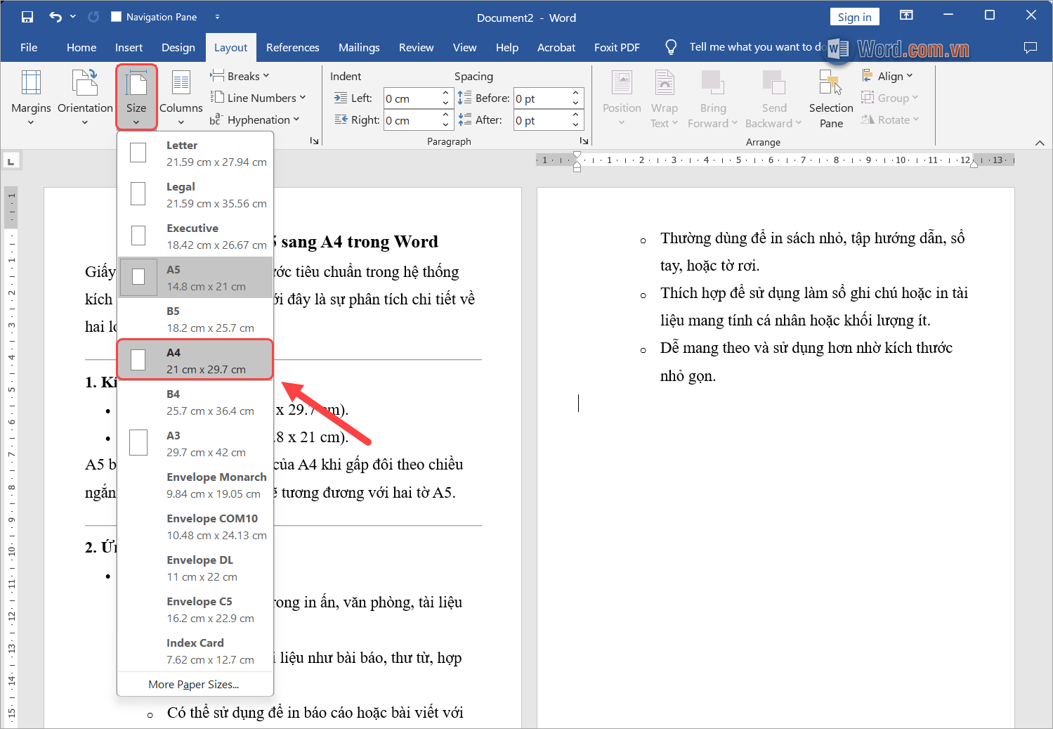Image resolution: width=1053 pixels, height=729 pixels.
Task: Open Paragraph dialog launcher
Action: click(x=584, y=141)
